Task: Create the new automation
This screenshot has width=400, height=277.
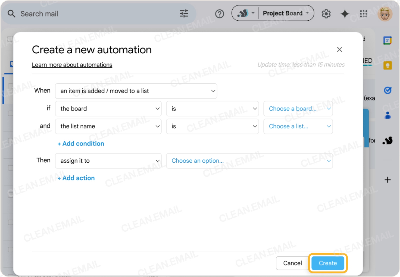Action: (x=327, y=263)
